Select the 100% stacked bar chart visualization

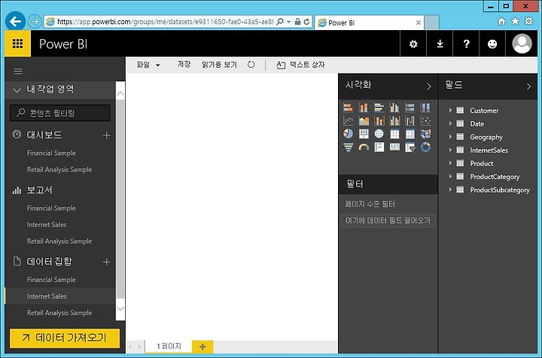(410, 108)
